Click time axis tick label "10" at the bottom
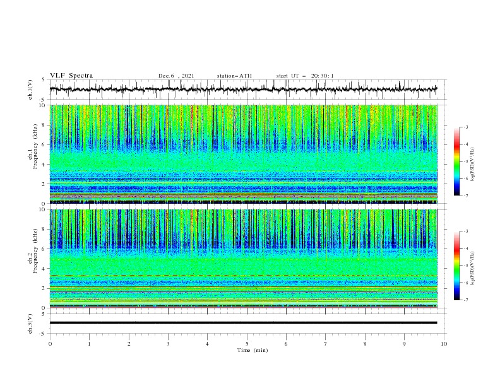The width and height of the screenshot is (500, 386). (444, 344)
